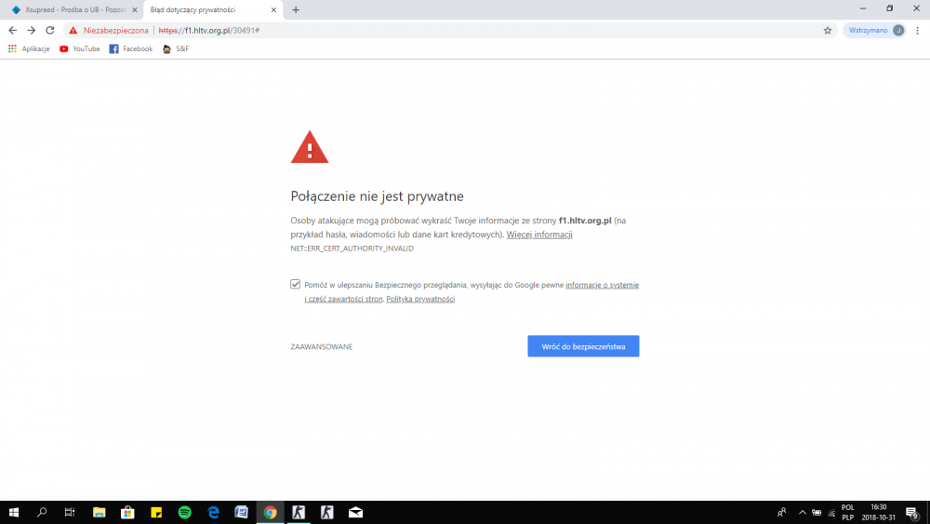Open the network status tray icon
This screenshot has width=930, height=524.
831,513
